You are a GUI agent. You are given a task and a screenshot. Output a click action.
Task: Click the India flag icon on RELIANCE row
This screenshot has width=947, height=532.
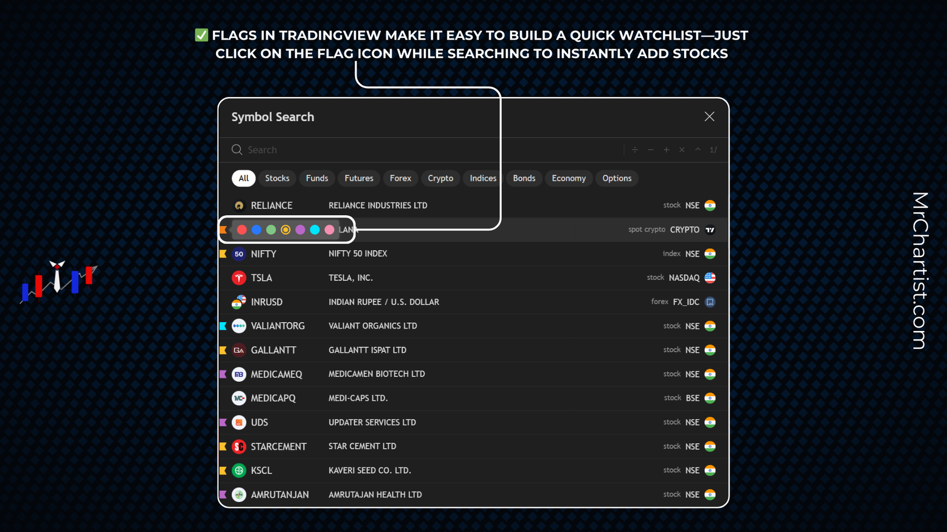710,206
